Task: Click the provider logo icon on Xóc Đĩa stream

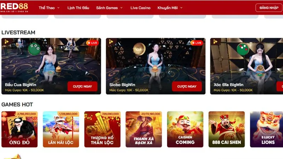Action: 215,42
